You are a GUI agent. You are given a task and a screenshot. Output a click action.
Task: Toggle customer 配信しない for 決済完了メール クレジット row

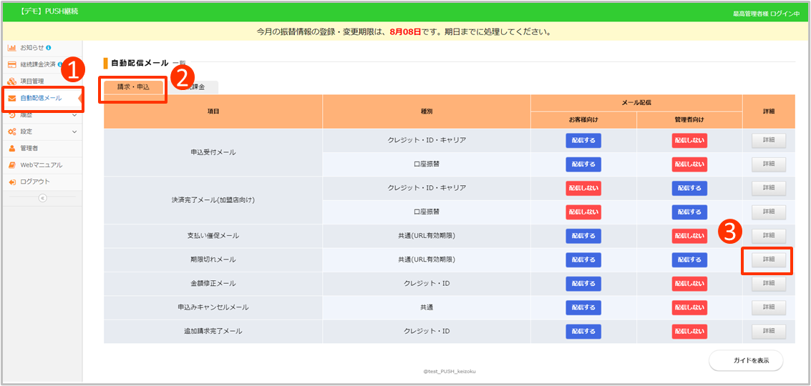pos(583,188)
